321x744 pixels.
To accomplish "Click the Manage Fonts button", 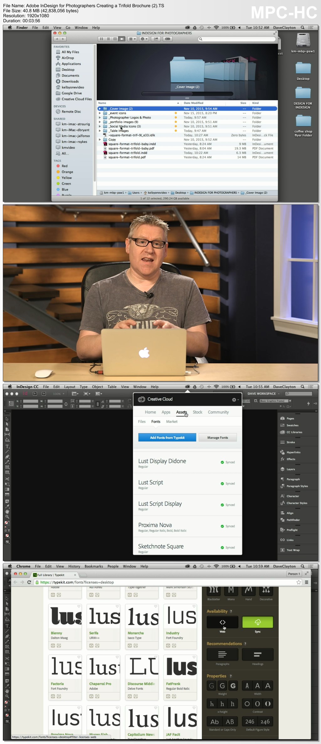I will click(x=218, y=437).
